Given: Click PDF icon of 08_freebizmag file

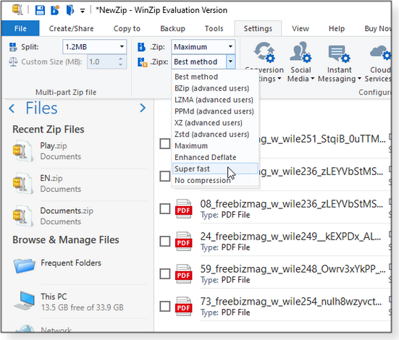Looking at the screenshot, I should (x=183, y=209).
